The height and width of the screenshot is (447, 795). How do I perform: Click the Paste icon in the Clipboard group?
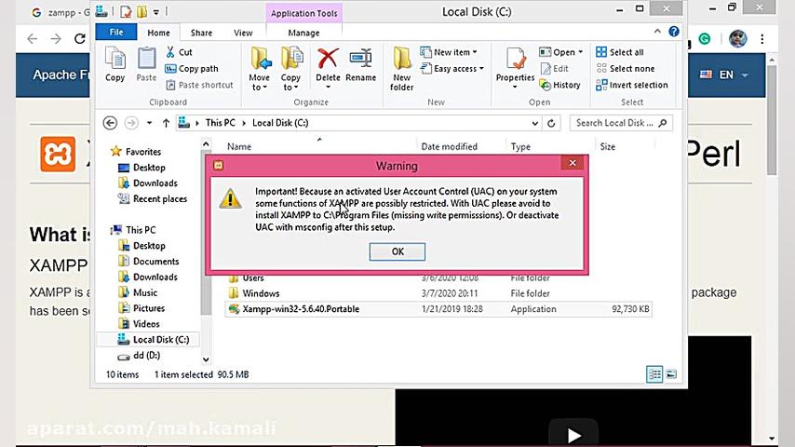(146, 59)
